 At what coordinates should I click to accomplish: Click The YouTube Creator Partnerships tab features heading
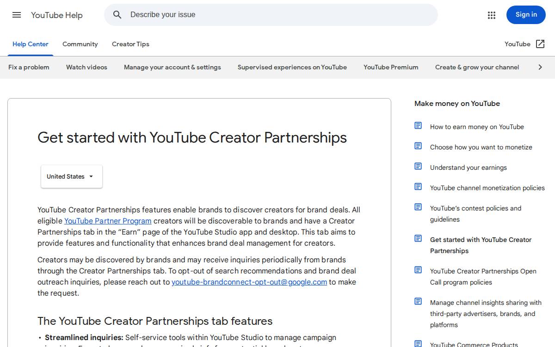tap(155, 321)
